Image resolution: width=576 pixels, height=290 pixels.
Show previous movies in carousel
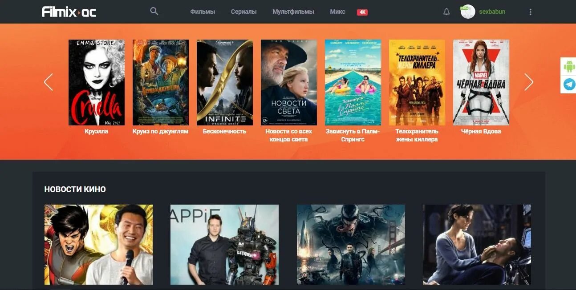49,82
